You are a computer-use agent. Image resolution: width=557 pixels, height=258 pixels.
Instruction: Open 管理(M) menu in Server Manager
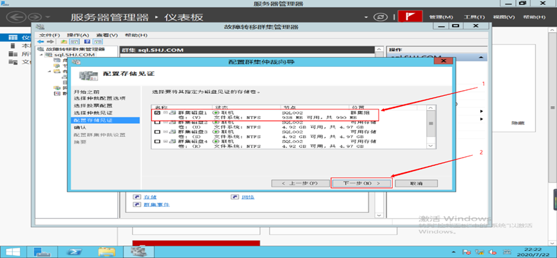pos(441,17)
